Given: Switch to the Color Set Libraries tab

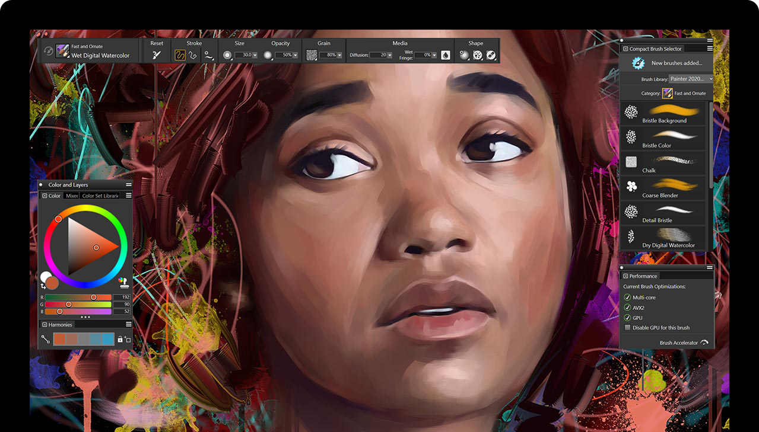Looking at the screenshot, I should pyautogui.click(x=100, y=196).
